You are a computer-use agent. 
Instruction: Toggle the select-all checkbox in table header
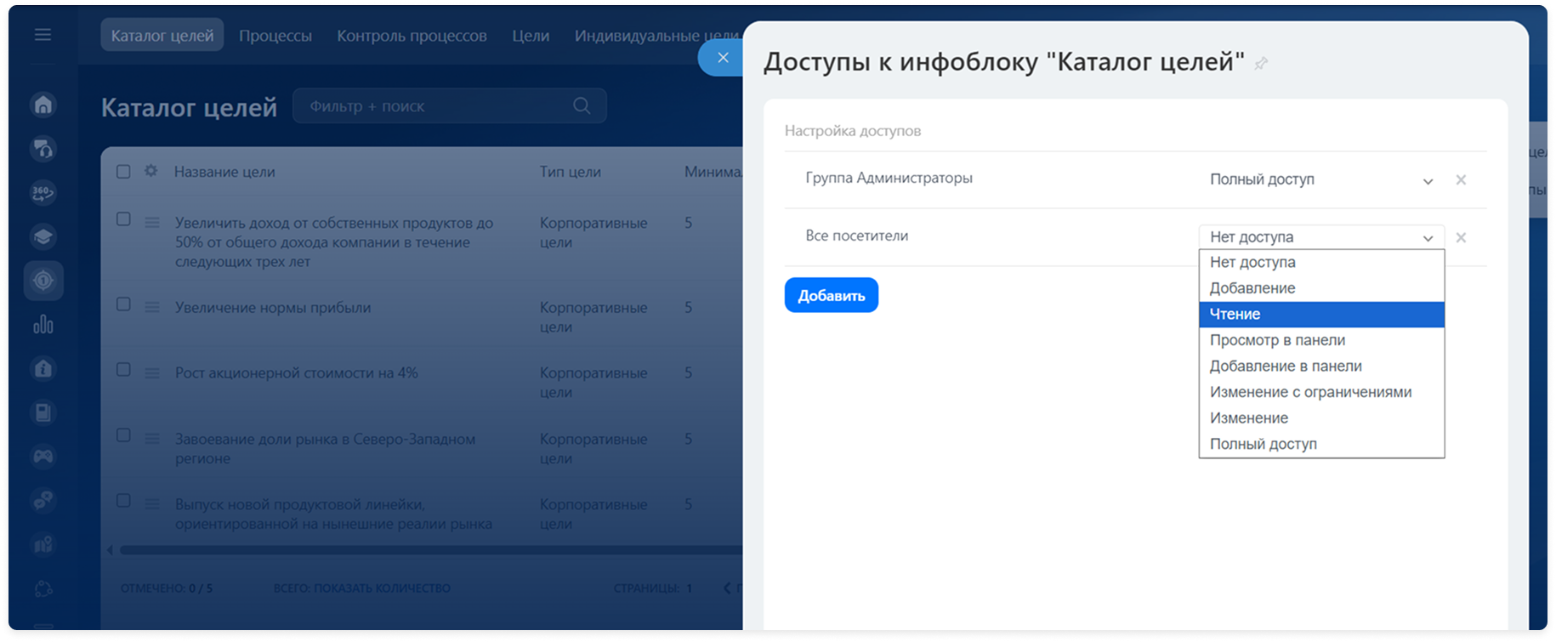123,172
